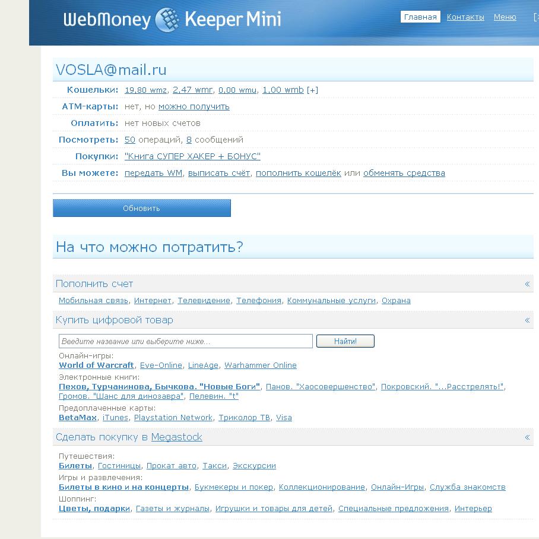Open Мобильная связь category
539x539 pixels.
point(93,301)
